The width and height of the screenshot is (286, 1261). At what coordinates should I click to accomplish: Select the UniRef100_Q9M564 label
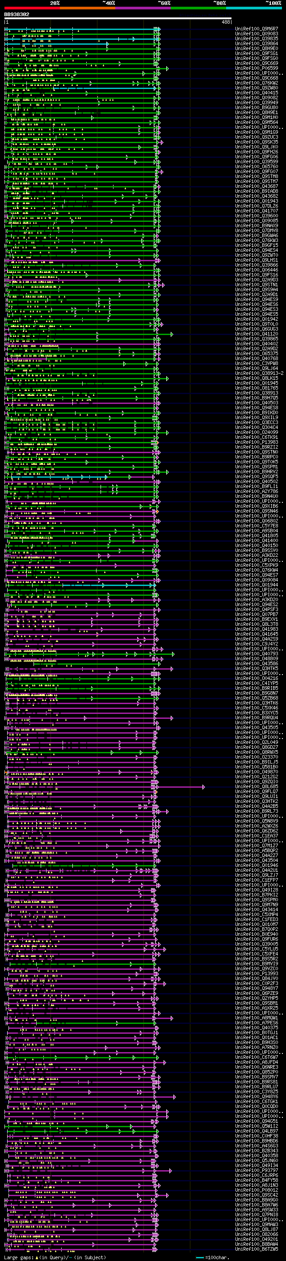pyautogui.click(x=257, y=123)
